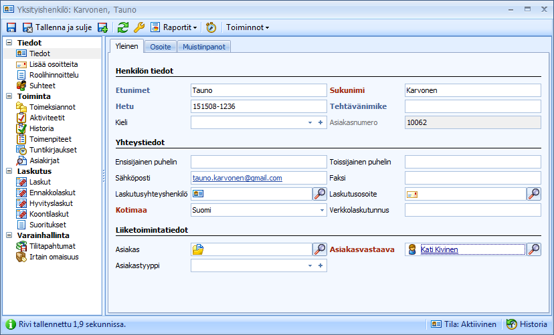Click the green info icon in status bar
554x335 pixels.
click(x=11, y=324)
